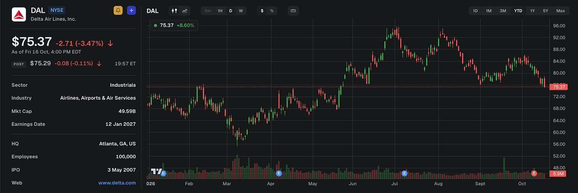Click the Mar label on time axis
The height and width of the screenshot is (193, 578).
tap(227, 184)
